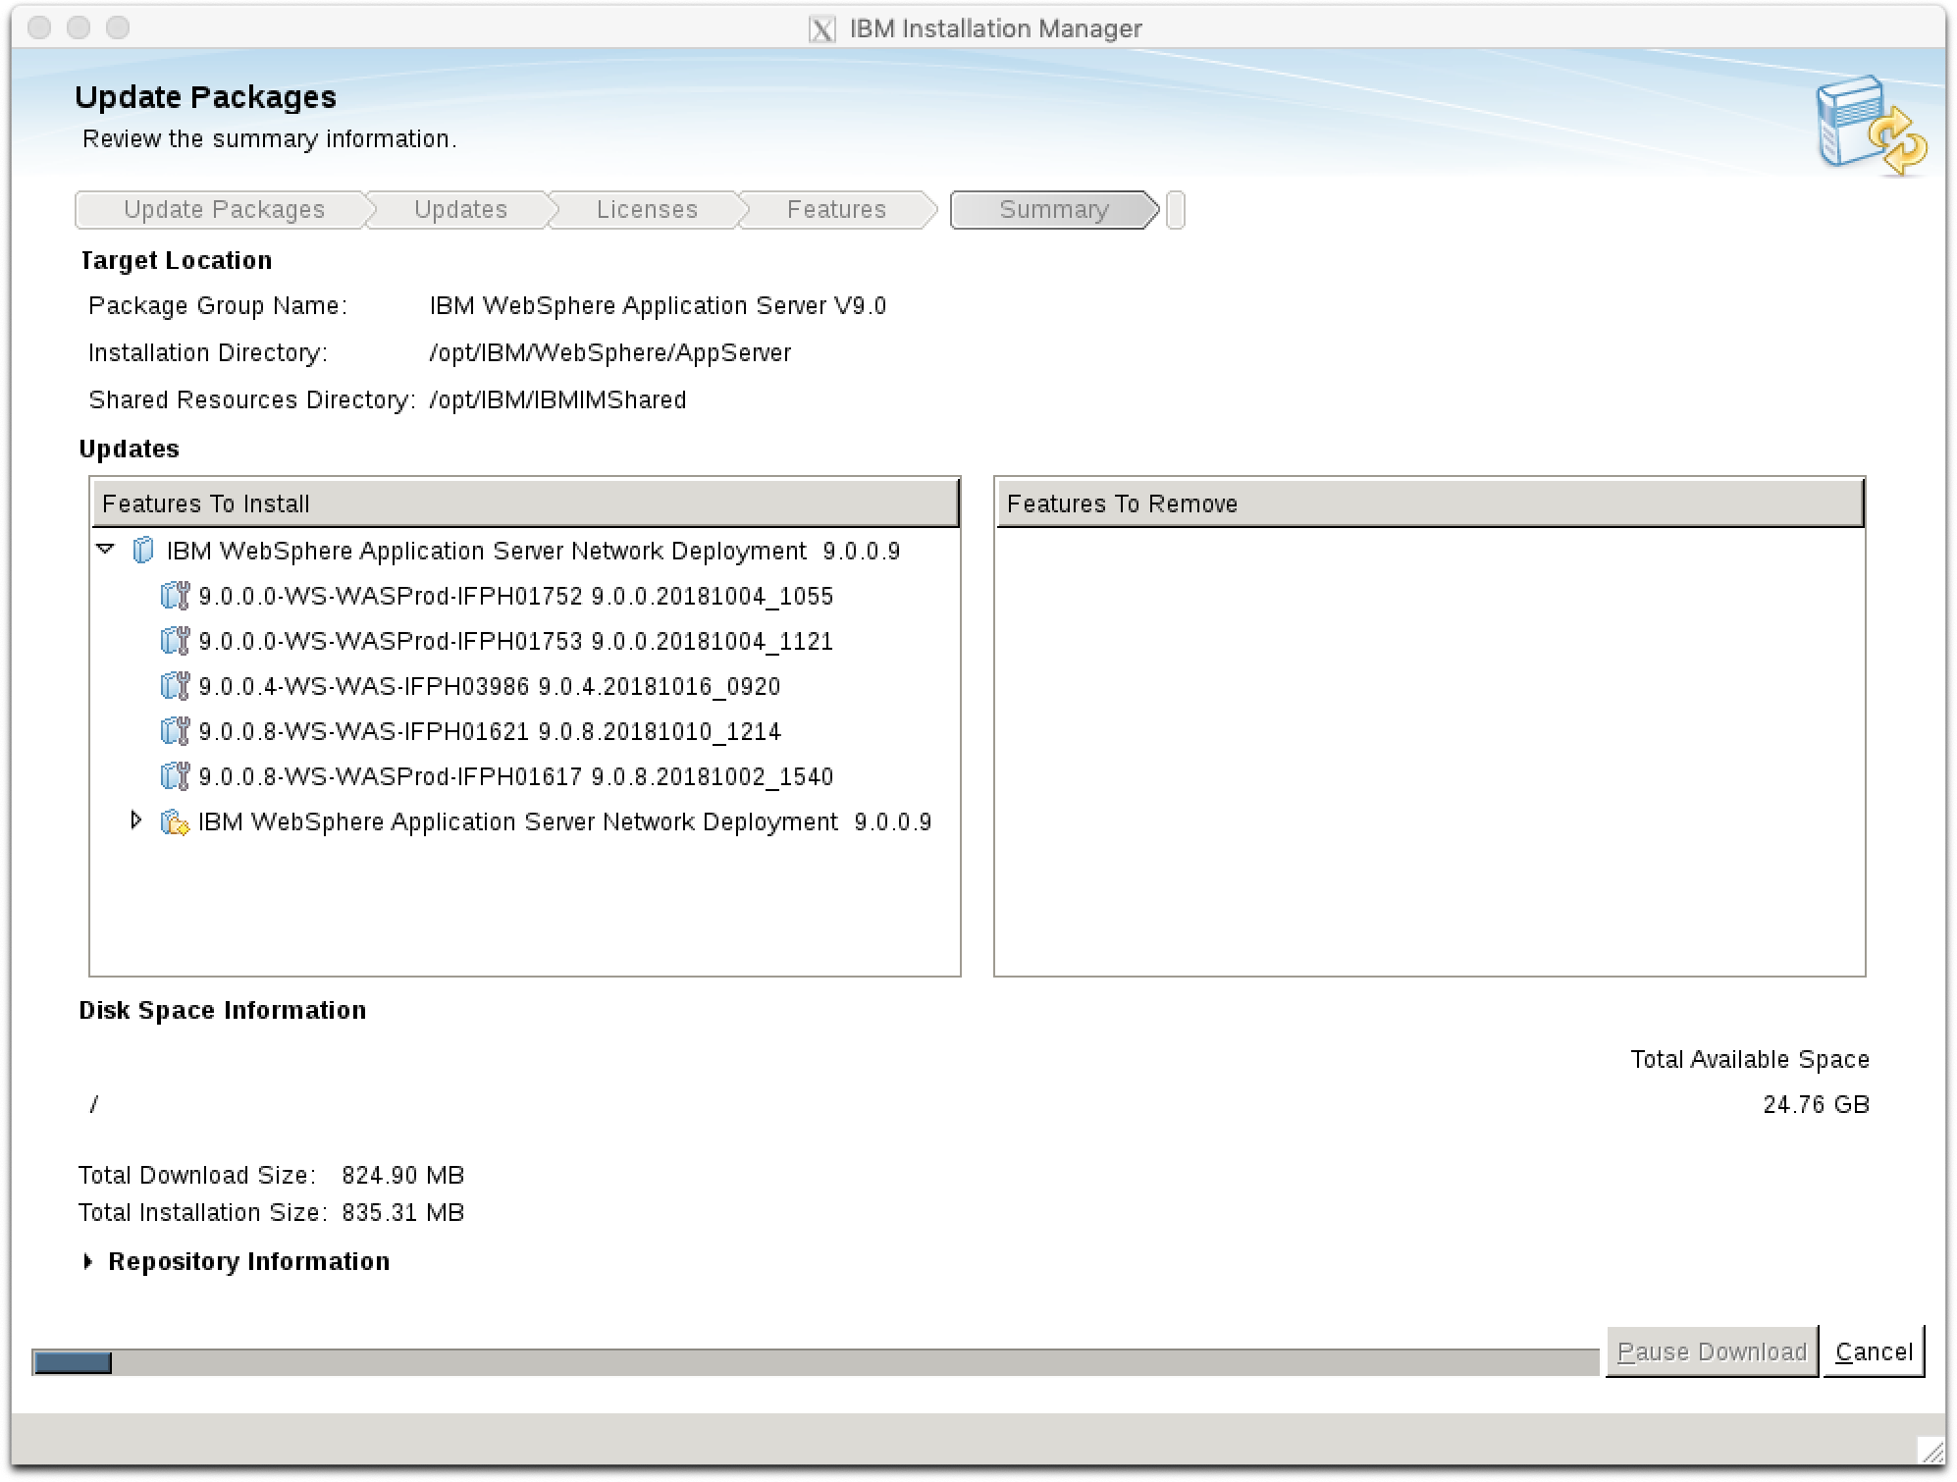Click the top WebSphere package icon

[x=143, y=551]
